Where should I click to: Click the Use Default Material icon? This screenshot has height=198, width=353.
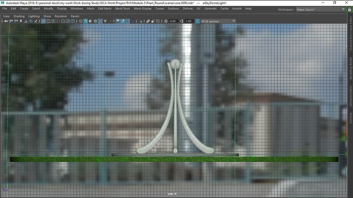[x=91, y=21]
